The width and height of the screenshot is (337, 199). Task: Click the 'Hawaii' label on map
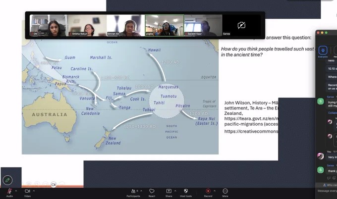(x=154, y=50)
